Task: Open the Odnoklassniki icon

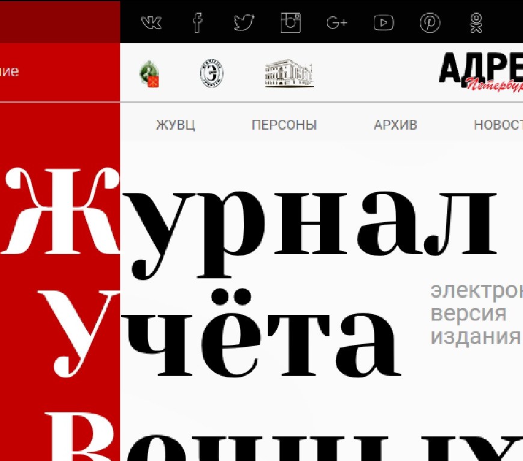Action: coord(476,23)
